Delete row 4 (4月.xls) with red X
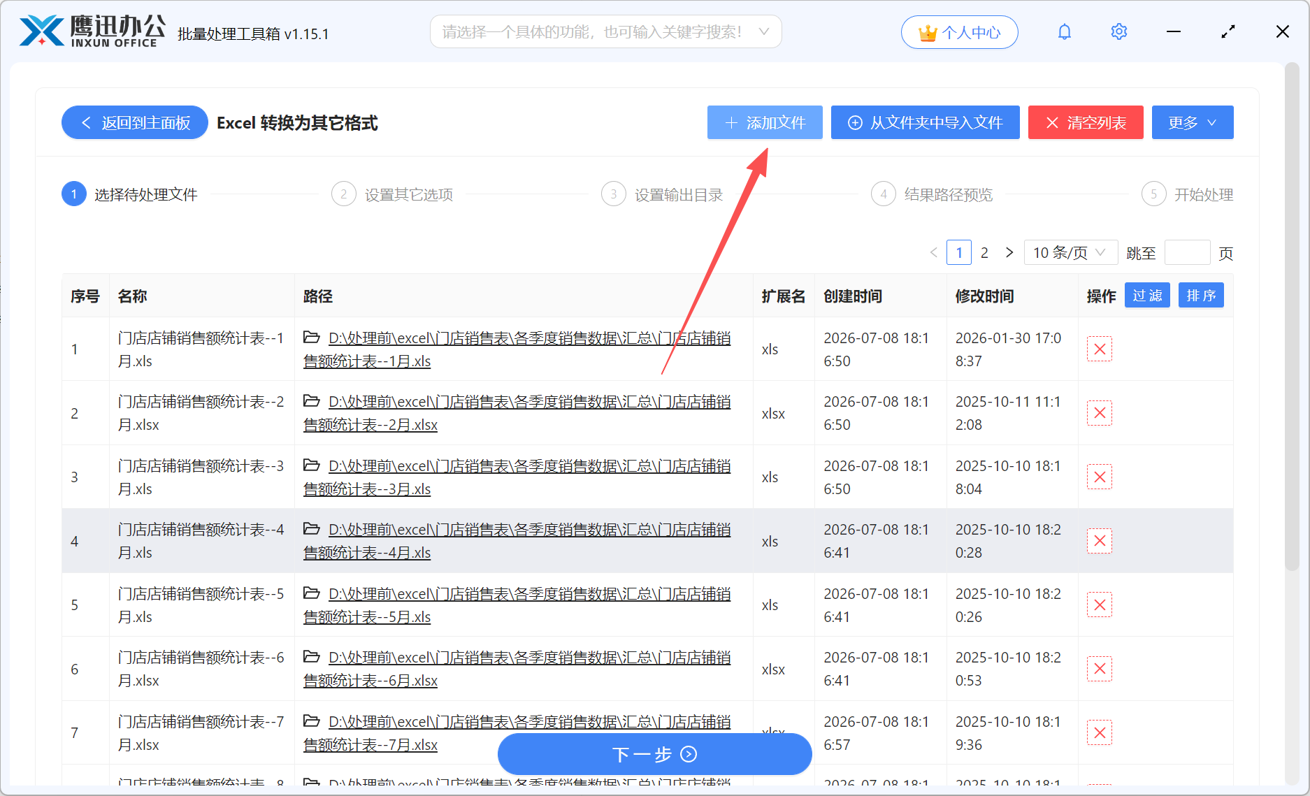The height and width of the screenshot is (796, 1310). [1099, 541]
